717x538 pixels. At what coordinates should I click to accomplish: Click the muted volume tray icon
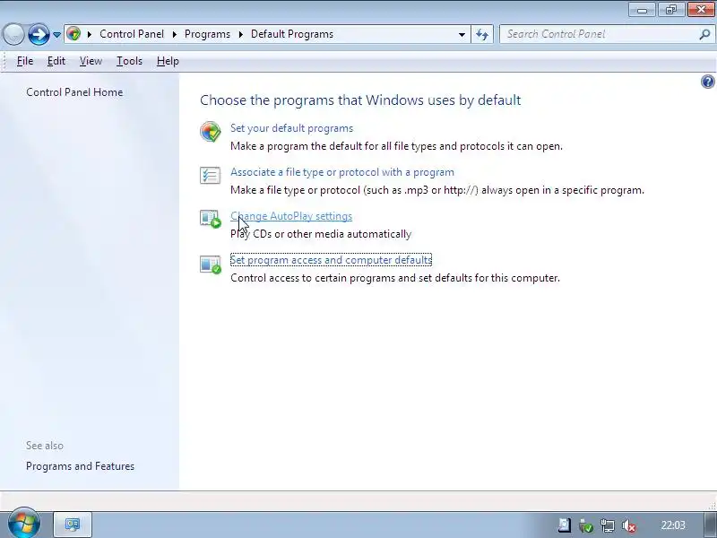pos(629,525)
